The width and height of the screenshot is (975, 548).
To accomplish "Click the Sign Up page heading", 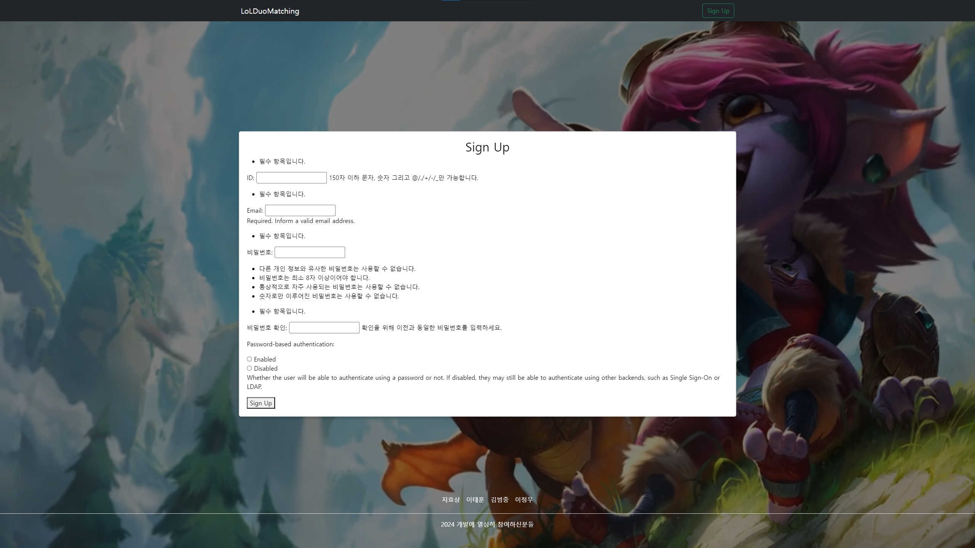I will 487,147.
